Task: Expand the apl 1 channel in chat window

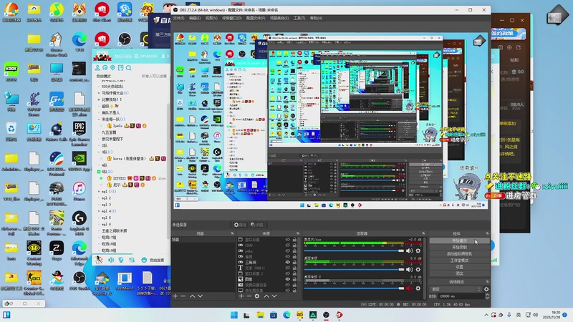Action: pos(99,191)
